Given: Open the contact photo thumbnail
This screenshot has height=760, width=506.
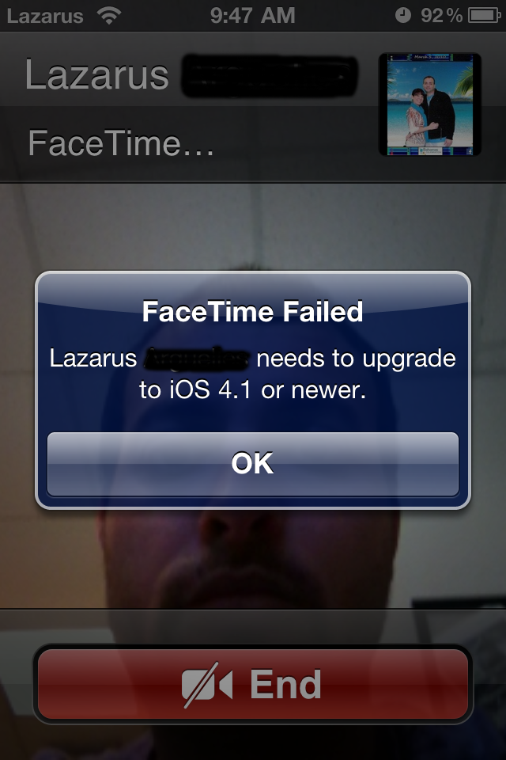Looking at the screenshot, I should point(429,104).
